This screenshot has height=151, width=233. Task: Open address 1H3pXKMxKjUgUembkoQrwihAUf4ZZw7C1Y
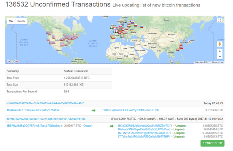(x=145, y=126)
